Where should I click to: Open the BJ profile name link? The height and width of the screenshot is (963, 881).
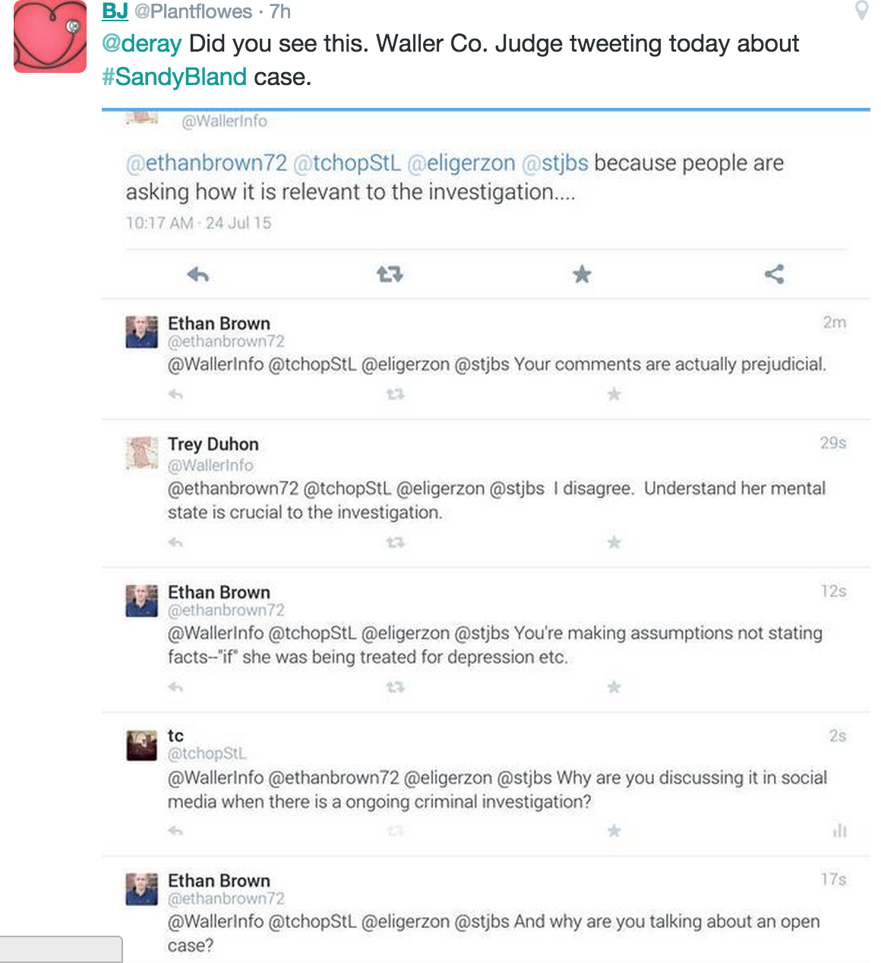115,11
